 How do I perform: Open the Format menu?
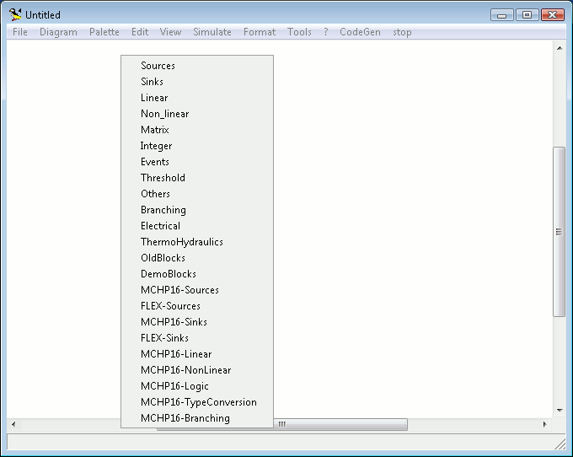[x=260, y=32]
